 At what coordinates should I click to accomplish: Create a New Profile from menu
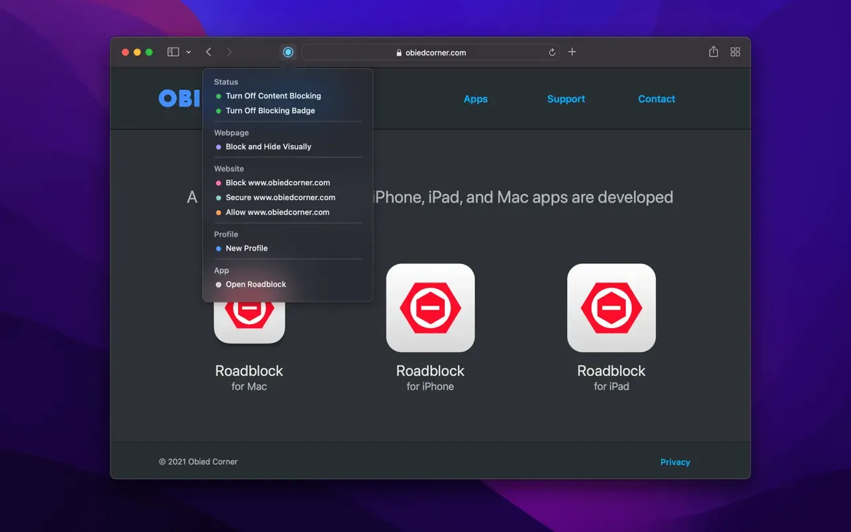coord(246,248)
